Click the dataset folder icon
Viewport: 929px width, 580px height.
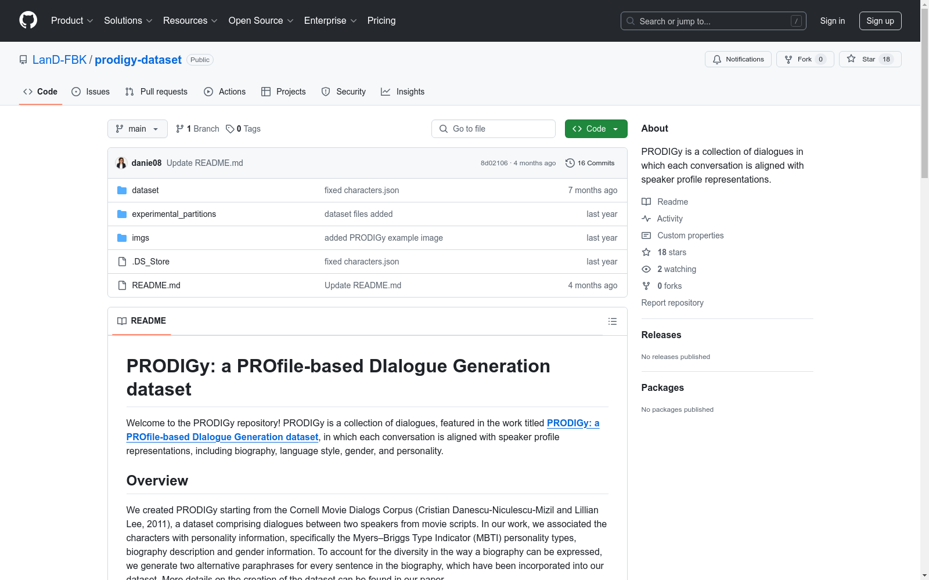[122, 190]
